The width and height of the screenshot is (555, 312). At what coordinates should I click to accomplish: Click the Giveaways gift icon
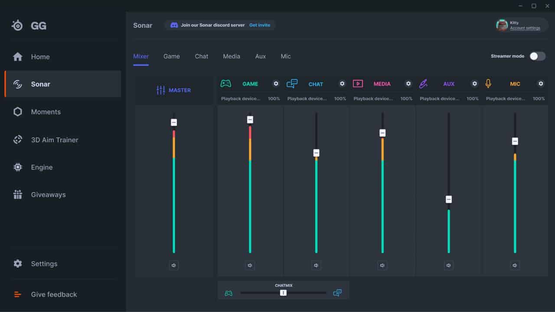point(18,195)
